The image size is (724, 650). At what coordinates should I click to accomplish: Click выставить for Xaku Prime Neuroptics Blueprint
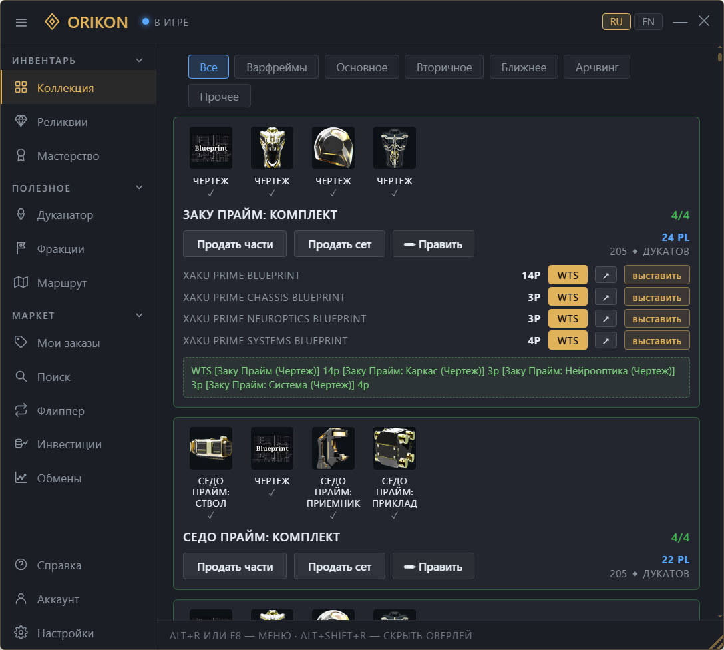click(x=657, y=319)
